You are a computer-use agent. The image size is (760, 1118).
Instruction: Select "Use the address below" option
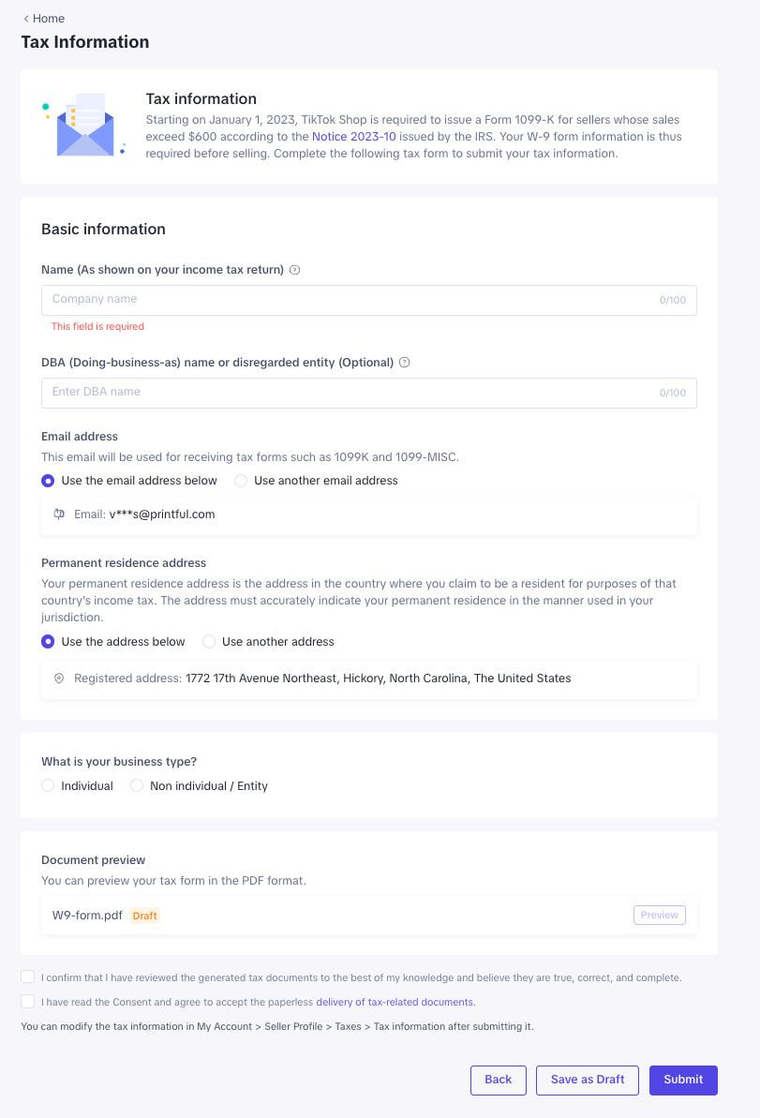tap(48, 642)
